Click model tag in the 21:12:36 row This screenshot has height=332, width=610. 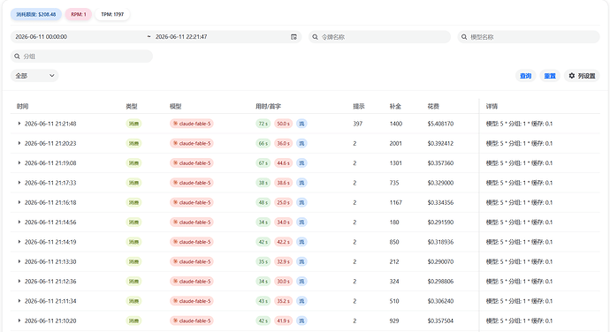192,281
